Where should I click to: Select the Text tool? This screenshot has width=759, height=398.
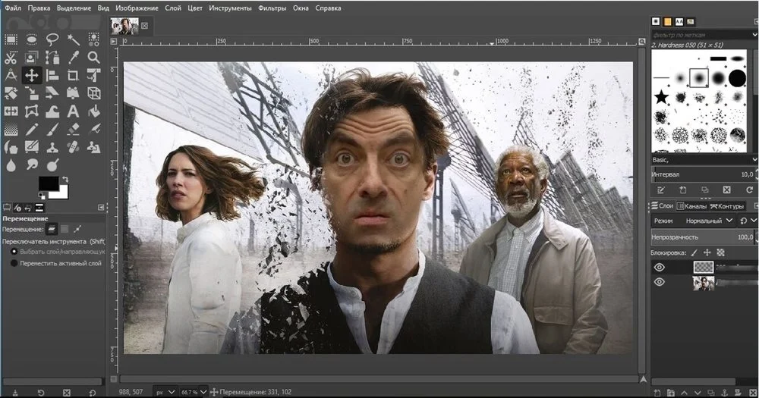pos(74,111)
